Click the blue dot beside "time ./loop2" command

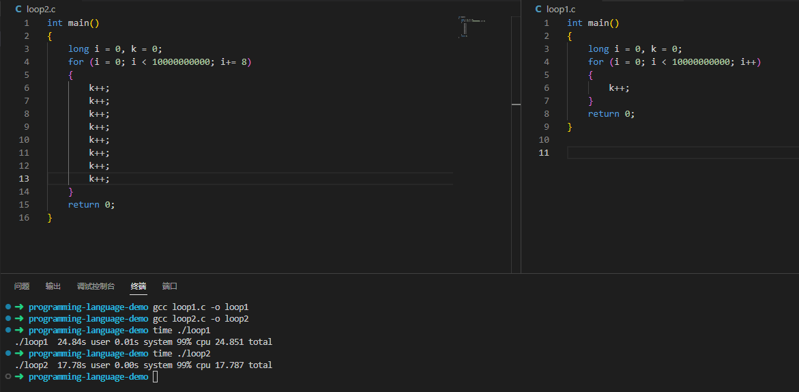pos(8,354)
